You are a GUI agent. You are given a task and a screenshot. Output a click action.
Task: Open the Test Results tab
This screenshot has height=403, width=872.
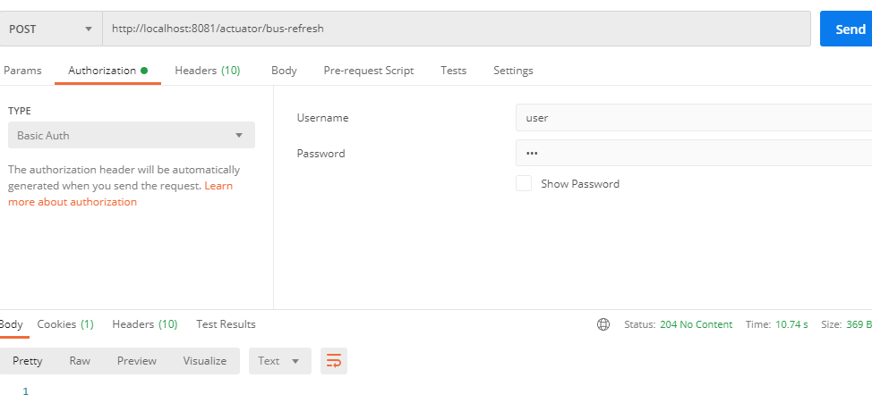226,324
